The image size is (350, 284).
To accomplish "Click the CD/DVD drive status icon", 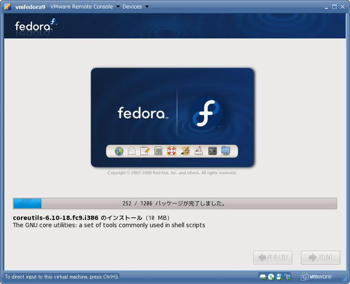I will (x=271, y=277).
